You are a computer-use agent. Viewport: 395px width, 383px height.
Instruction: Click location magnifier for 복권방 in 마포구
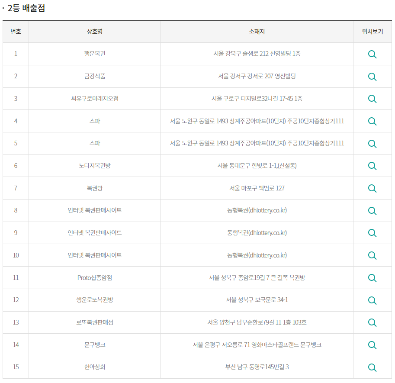tap(372, 188)
